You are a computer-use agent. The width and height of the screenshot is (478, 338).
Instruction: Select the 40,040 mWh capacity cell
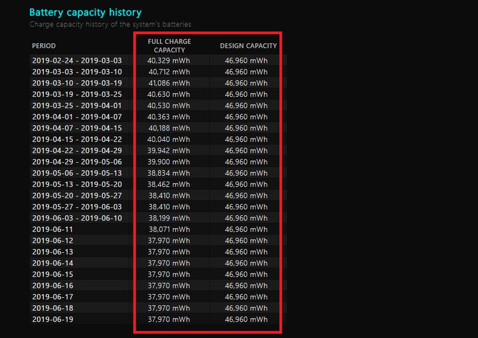169,139
